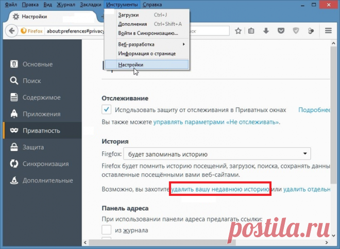Open Дополнительные settings category
This screenshot has width=340, height=249.
click(x=42, y=180)
